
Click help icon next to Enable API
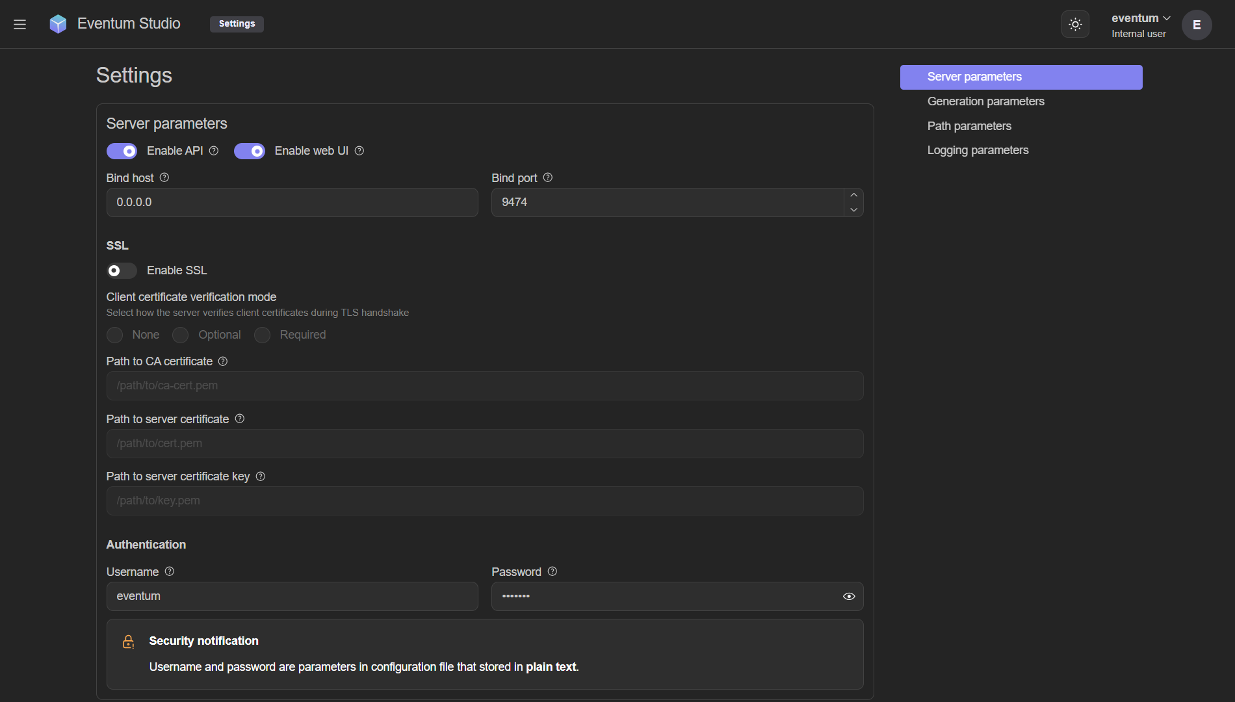click(x=214, y=151)
